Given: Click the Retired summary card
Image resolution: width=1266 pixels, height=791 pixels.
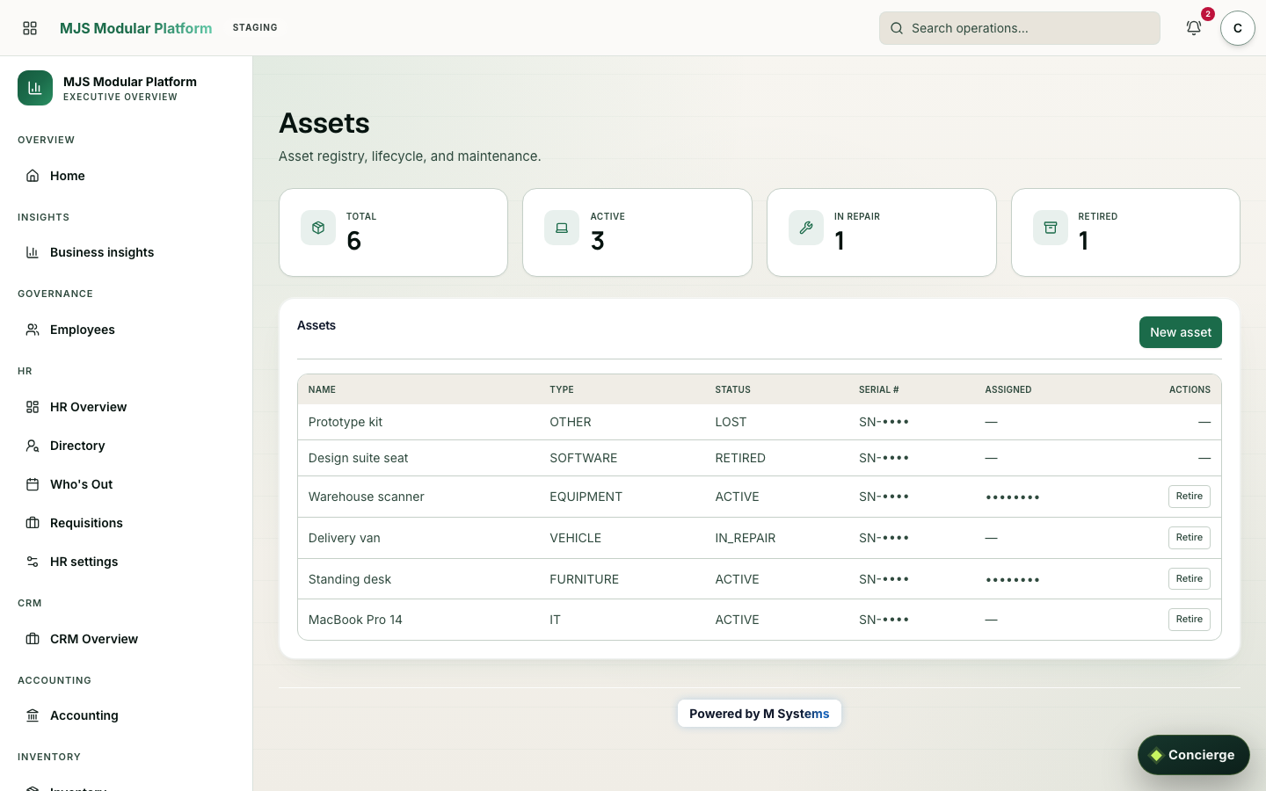Looking at the screenshot, I should tap(1125, 232).
